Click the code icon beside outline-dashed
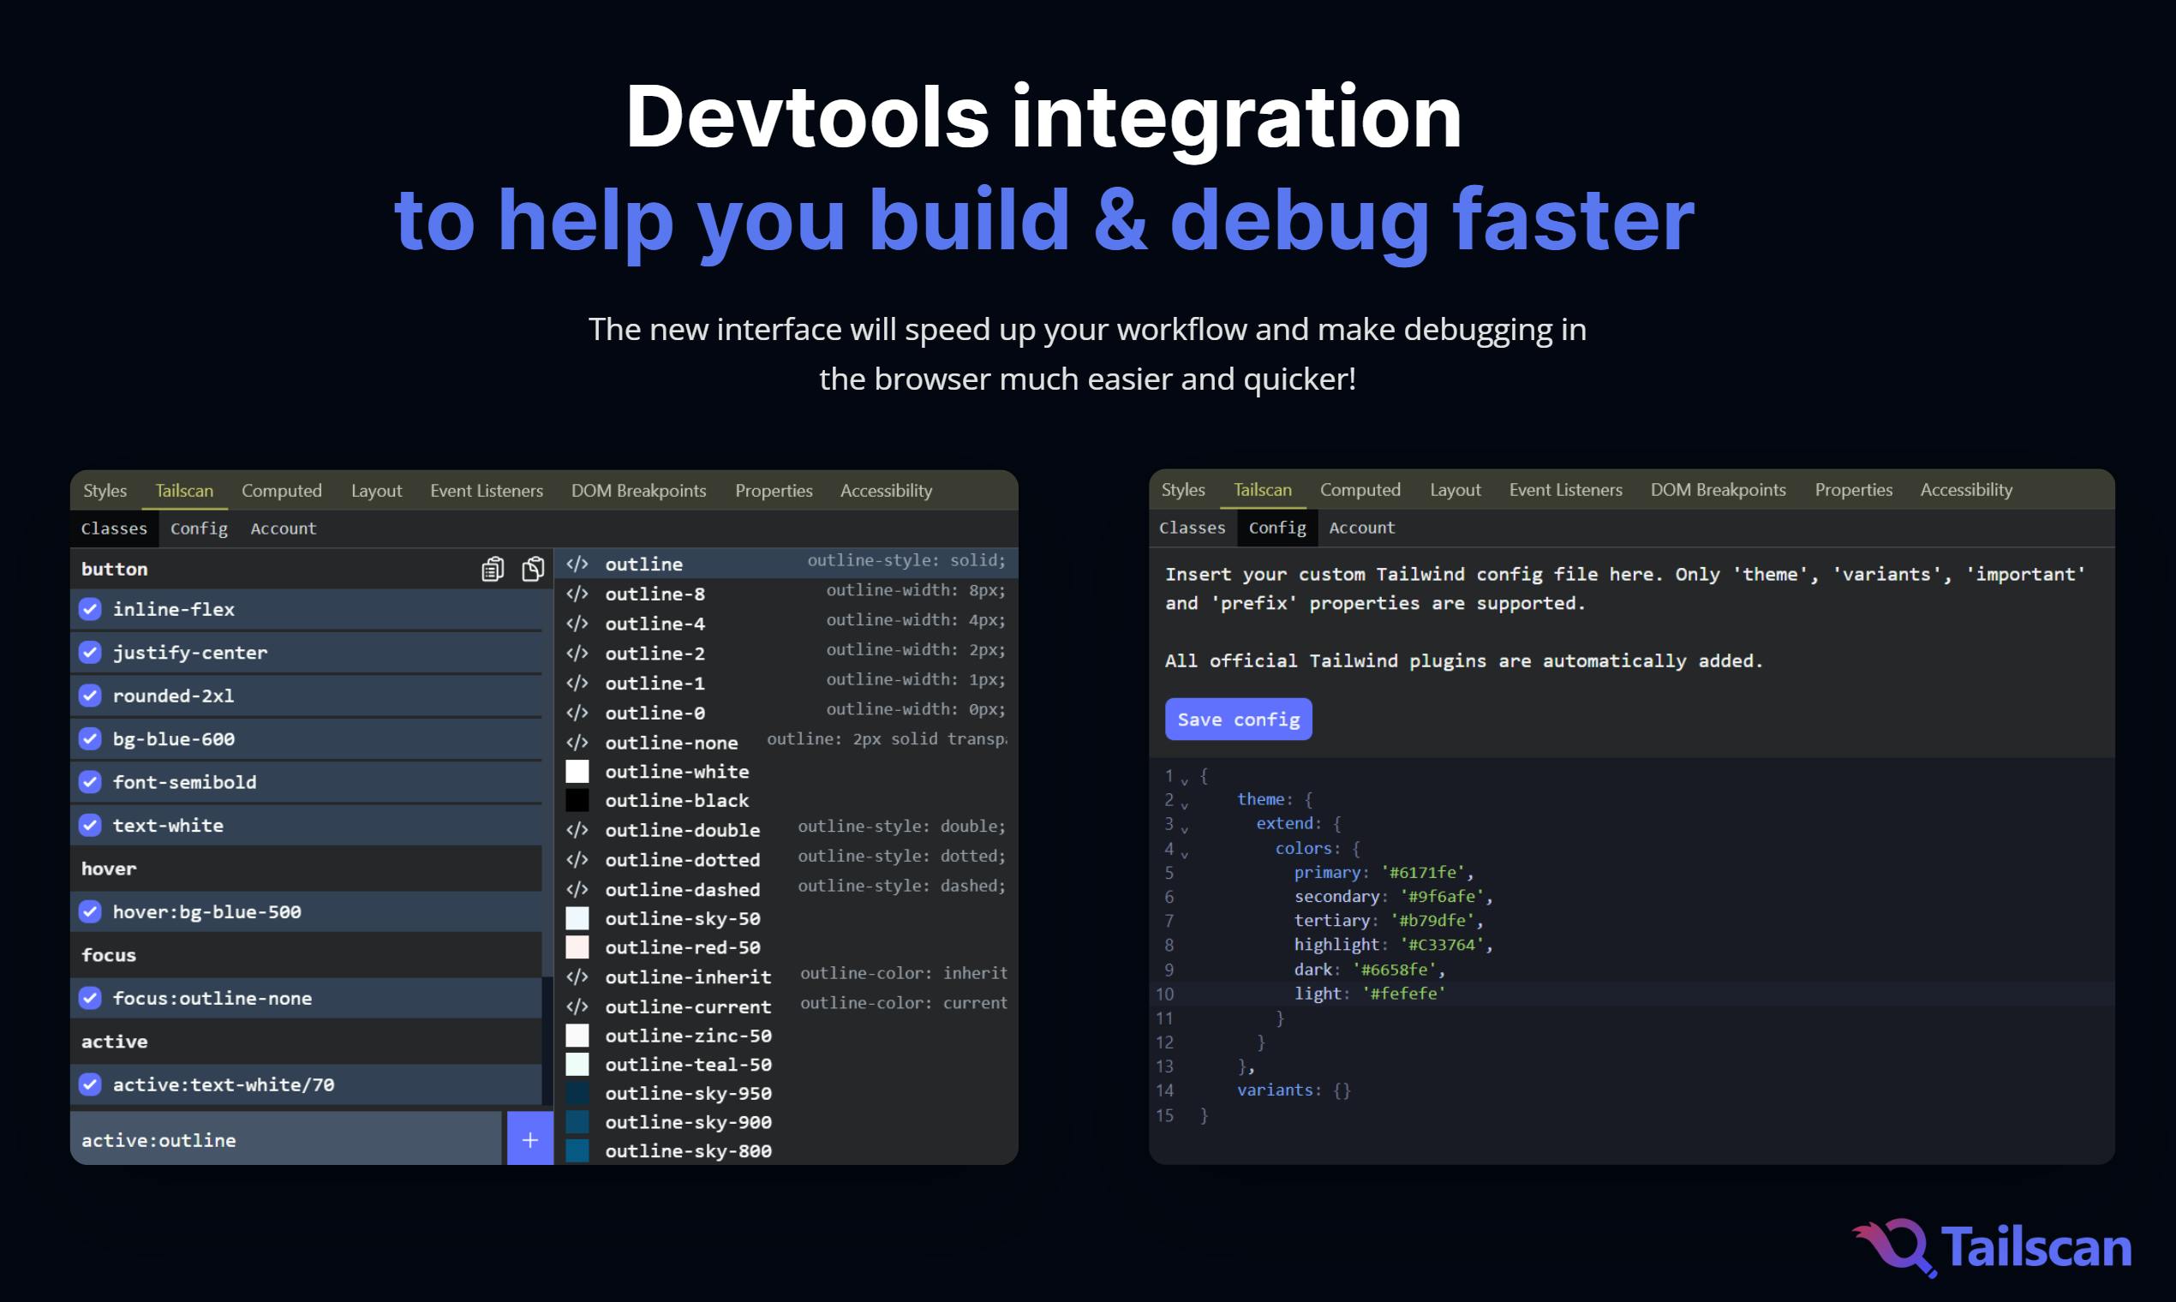The height and width of the screenshot is (1302, 2176). pyautogui.click(x=577, y=890)
